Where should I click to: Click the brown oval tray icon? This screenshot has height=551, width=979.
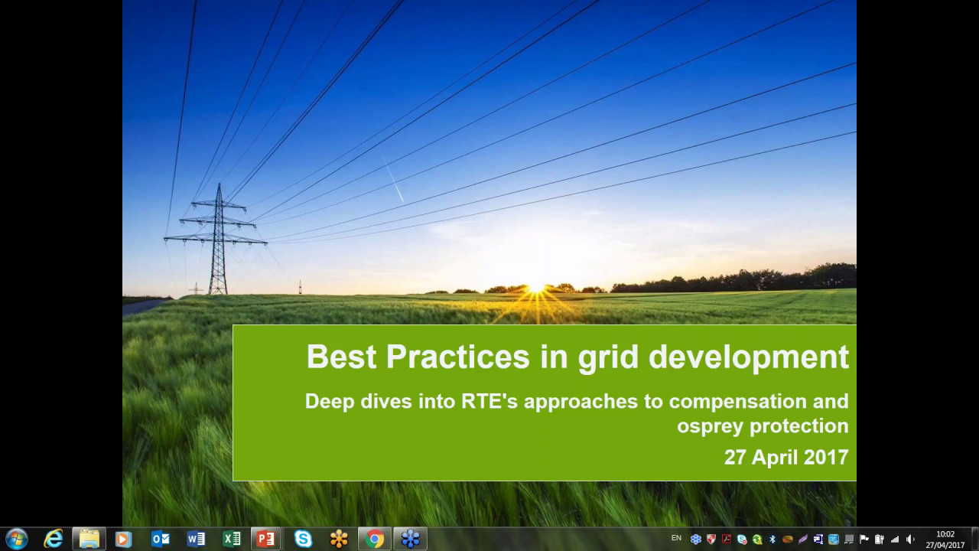coord(788,540)
